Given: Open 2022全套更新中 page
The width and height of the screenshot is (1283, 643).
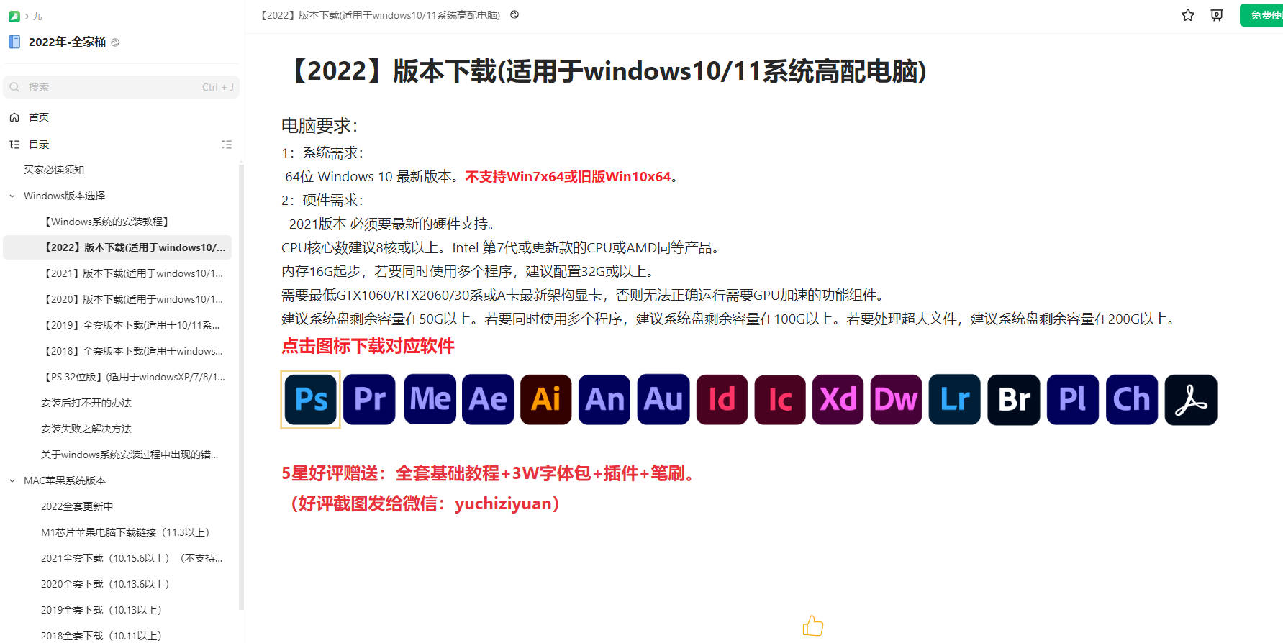Looking at the screenshot, I should (77, 506).
